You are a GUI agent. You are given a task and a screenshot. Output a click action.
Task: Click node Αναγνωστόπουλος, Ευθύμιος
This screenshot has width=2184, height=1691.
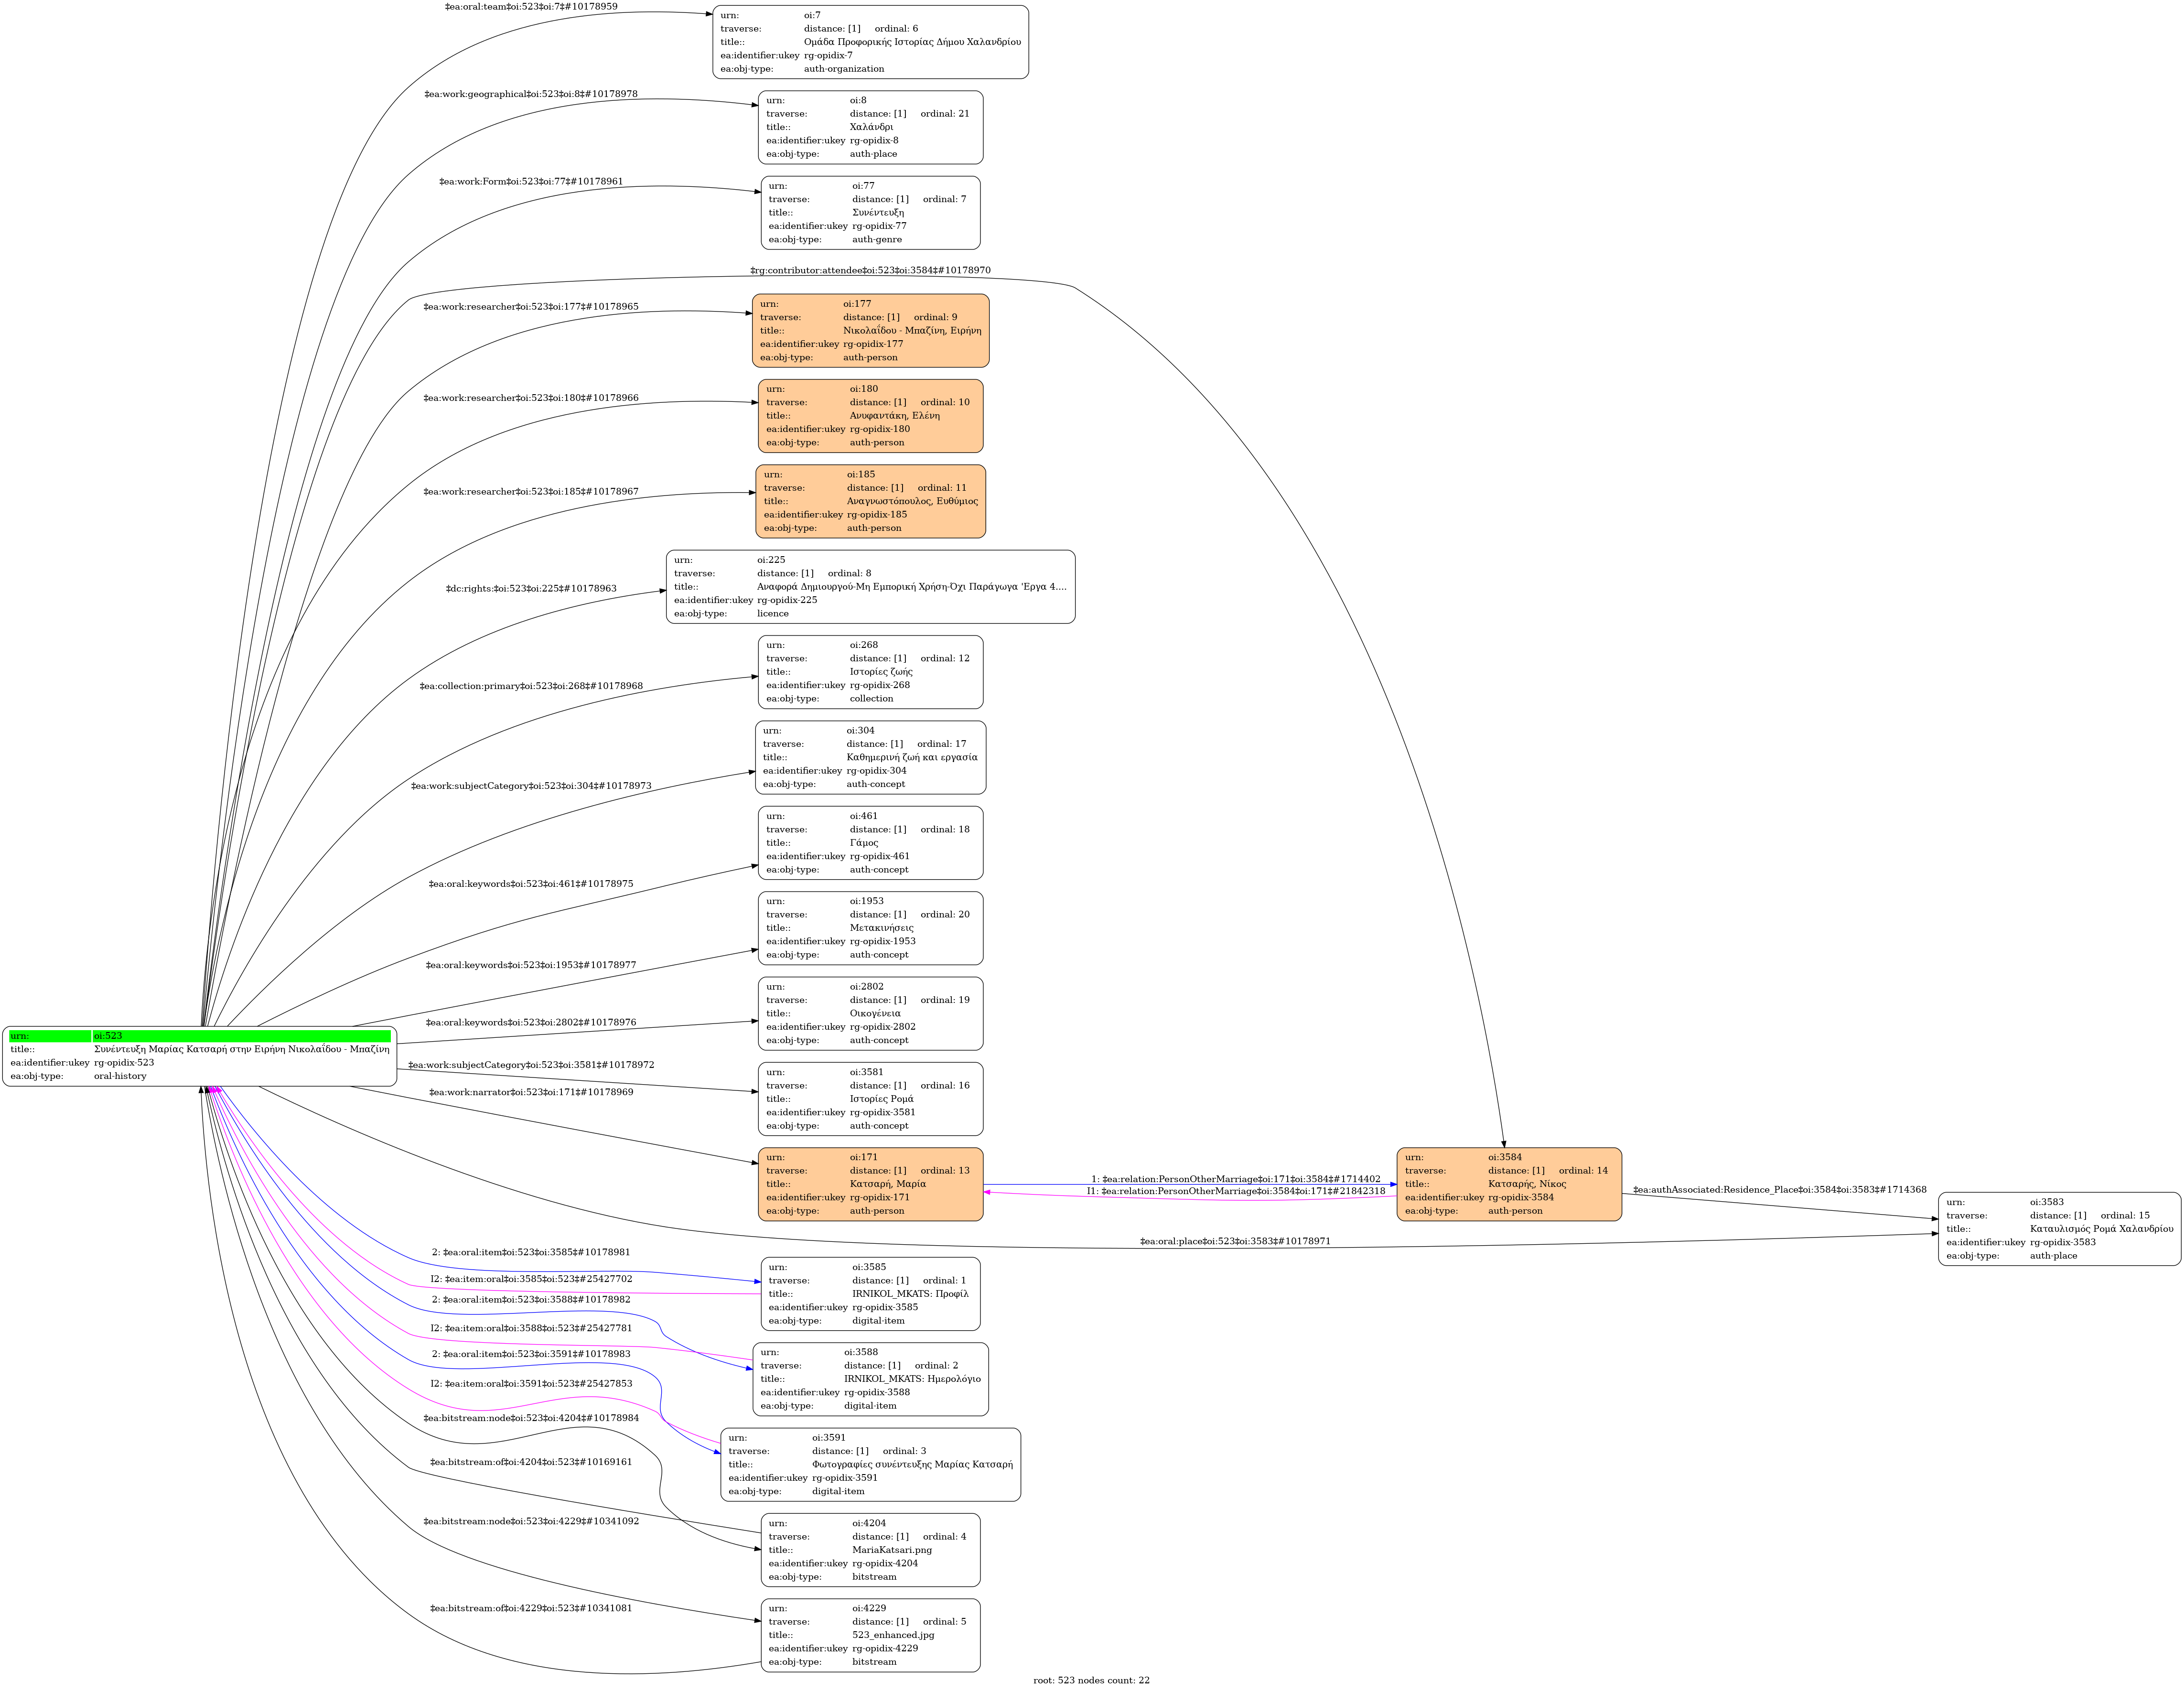tap(870, 501)
